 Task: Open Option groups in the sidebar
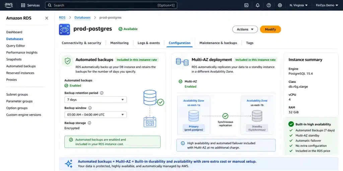pos(17,108)
